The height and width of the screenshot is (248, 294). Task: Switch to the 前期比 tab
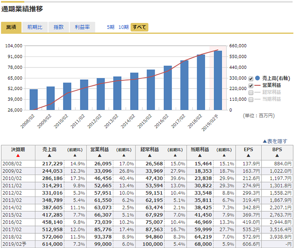click(35, 27)
